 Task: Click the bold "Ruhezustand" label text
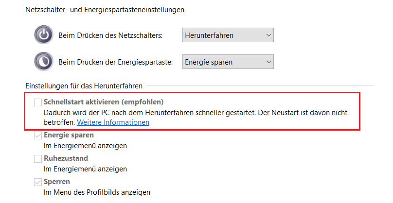click(x=66, y=158)
